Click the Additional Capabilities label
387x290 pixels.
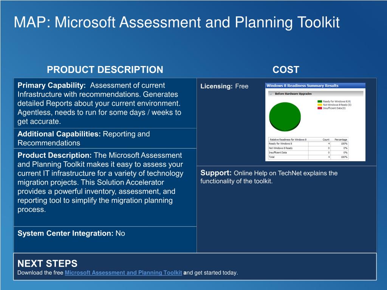pos(59,134)
